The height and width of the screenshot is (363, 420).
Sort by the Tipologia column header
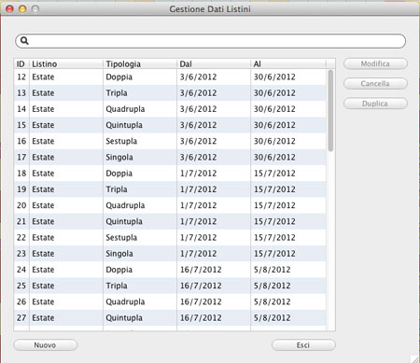pos(140,64)
